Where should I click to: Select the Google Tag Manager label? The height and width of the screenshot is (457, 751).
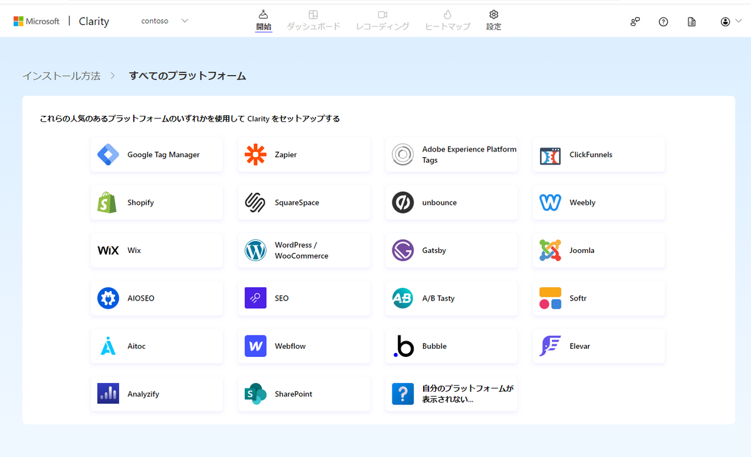(163, 155)
